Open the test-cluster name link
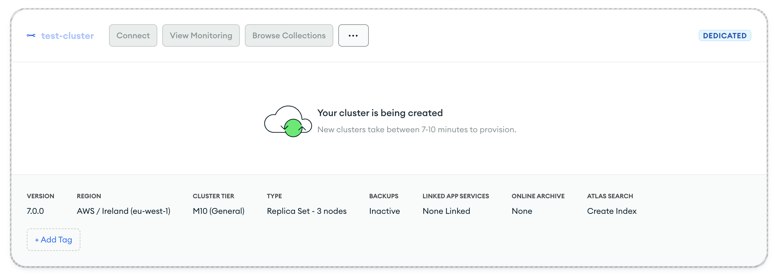 coord(67,36)
